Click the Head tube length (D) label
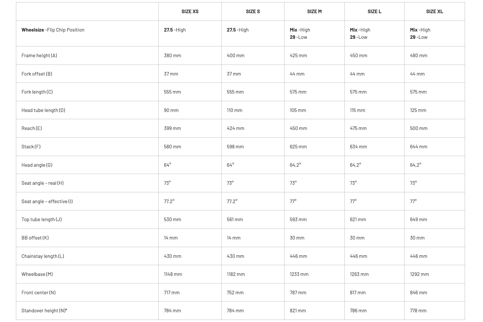 43,110
